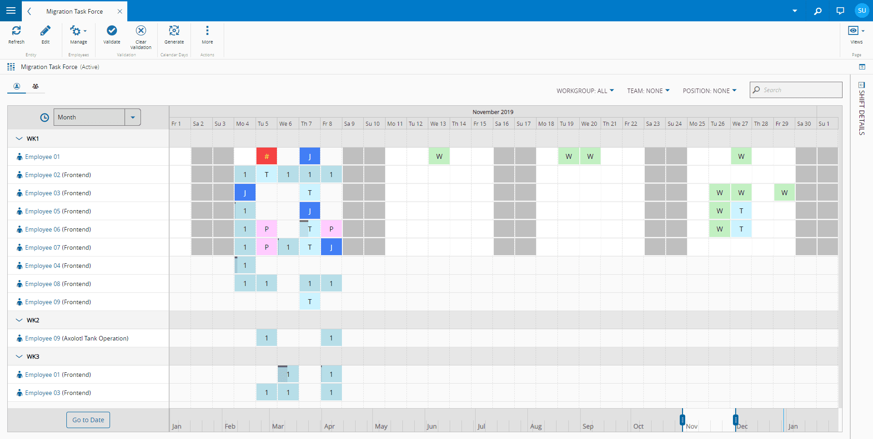Click the Nov start timeline range handle

[x=682, y=420]
